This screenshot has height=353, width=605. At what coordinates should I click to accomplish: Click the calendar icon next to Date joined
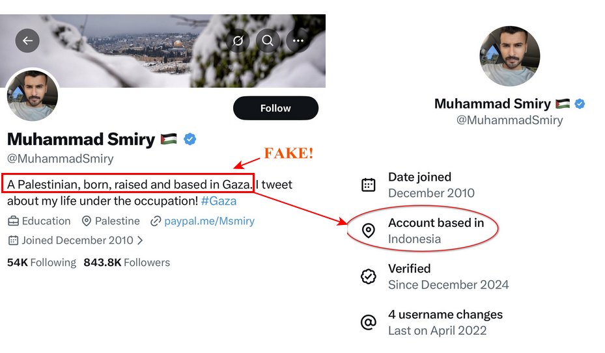[369, 185]
